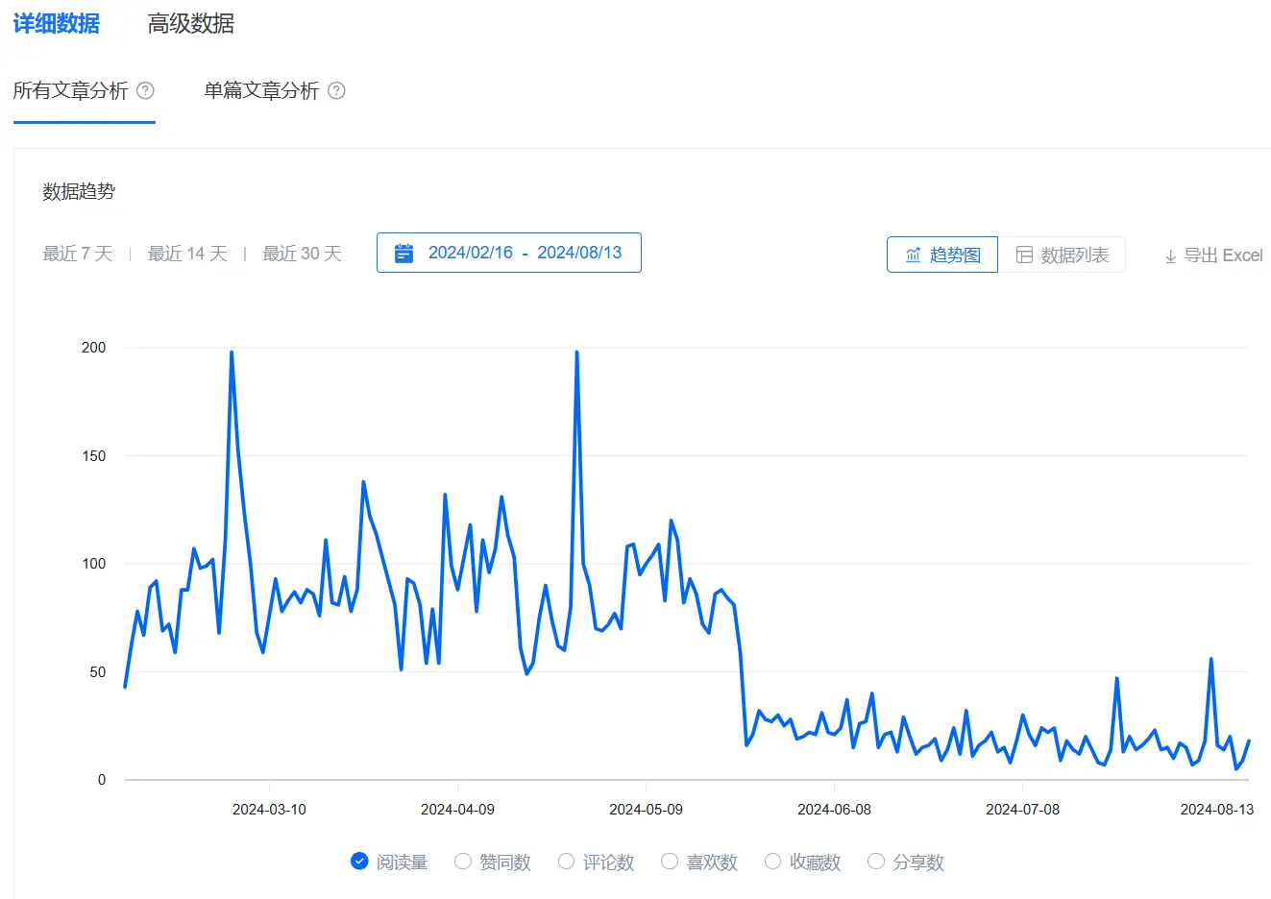
Task: Click help icon beside 所有文章分析
Action: pyautogui.click(x=145, y=90)
